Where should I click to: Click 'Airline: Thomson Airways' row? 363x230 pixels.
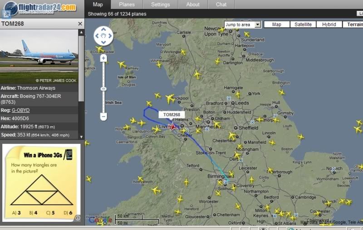coord(39,88)
